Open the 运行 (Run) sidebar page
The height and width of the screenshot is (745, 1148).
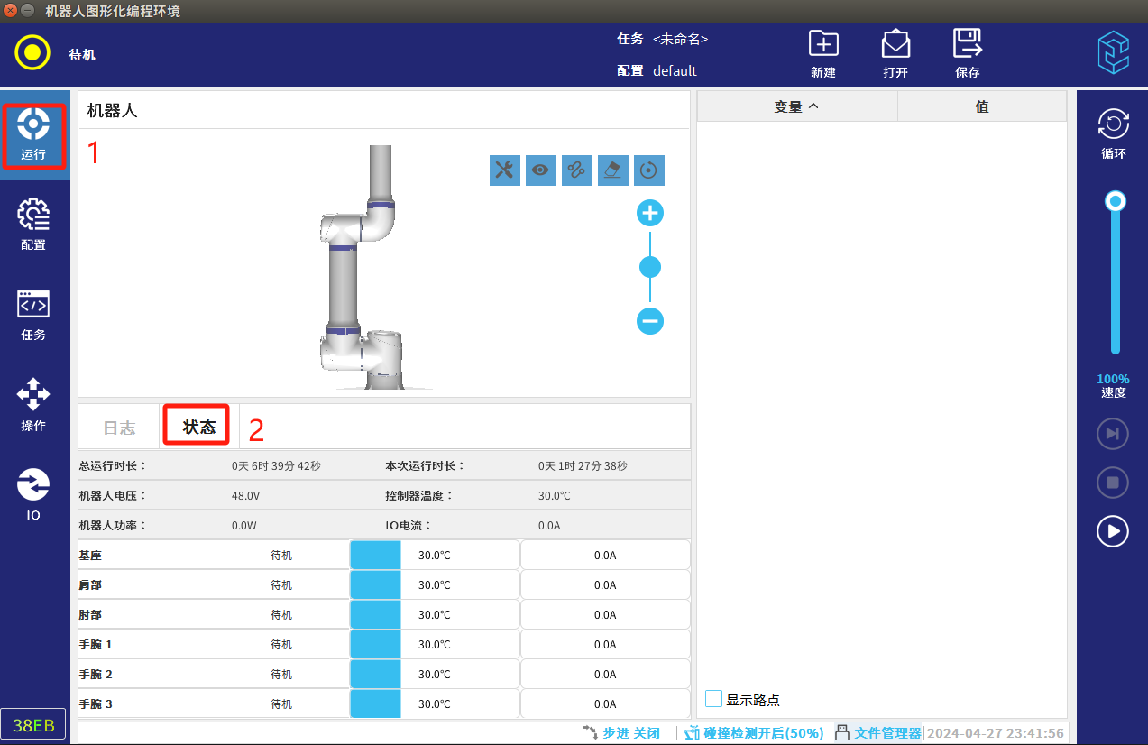[33, 135]
